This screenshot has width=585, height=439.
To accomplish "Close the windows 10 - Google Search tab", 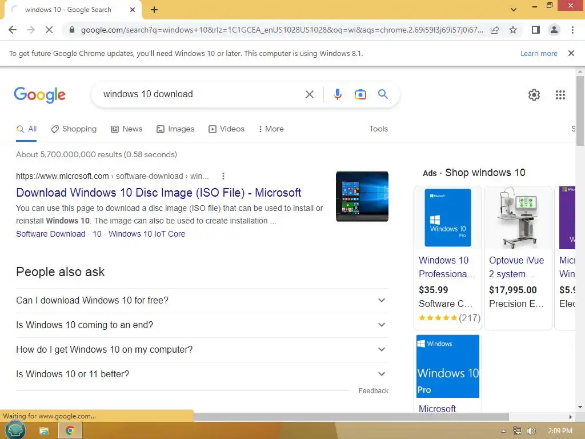I will coord(133,10).
